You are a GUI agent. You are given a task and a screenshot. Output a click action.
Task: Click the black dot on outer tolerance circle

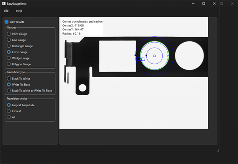click(135, 55)
